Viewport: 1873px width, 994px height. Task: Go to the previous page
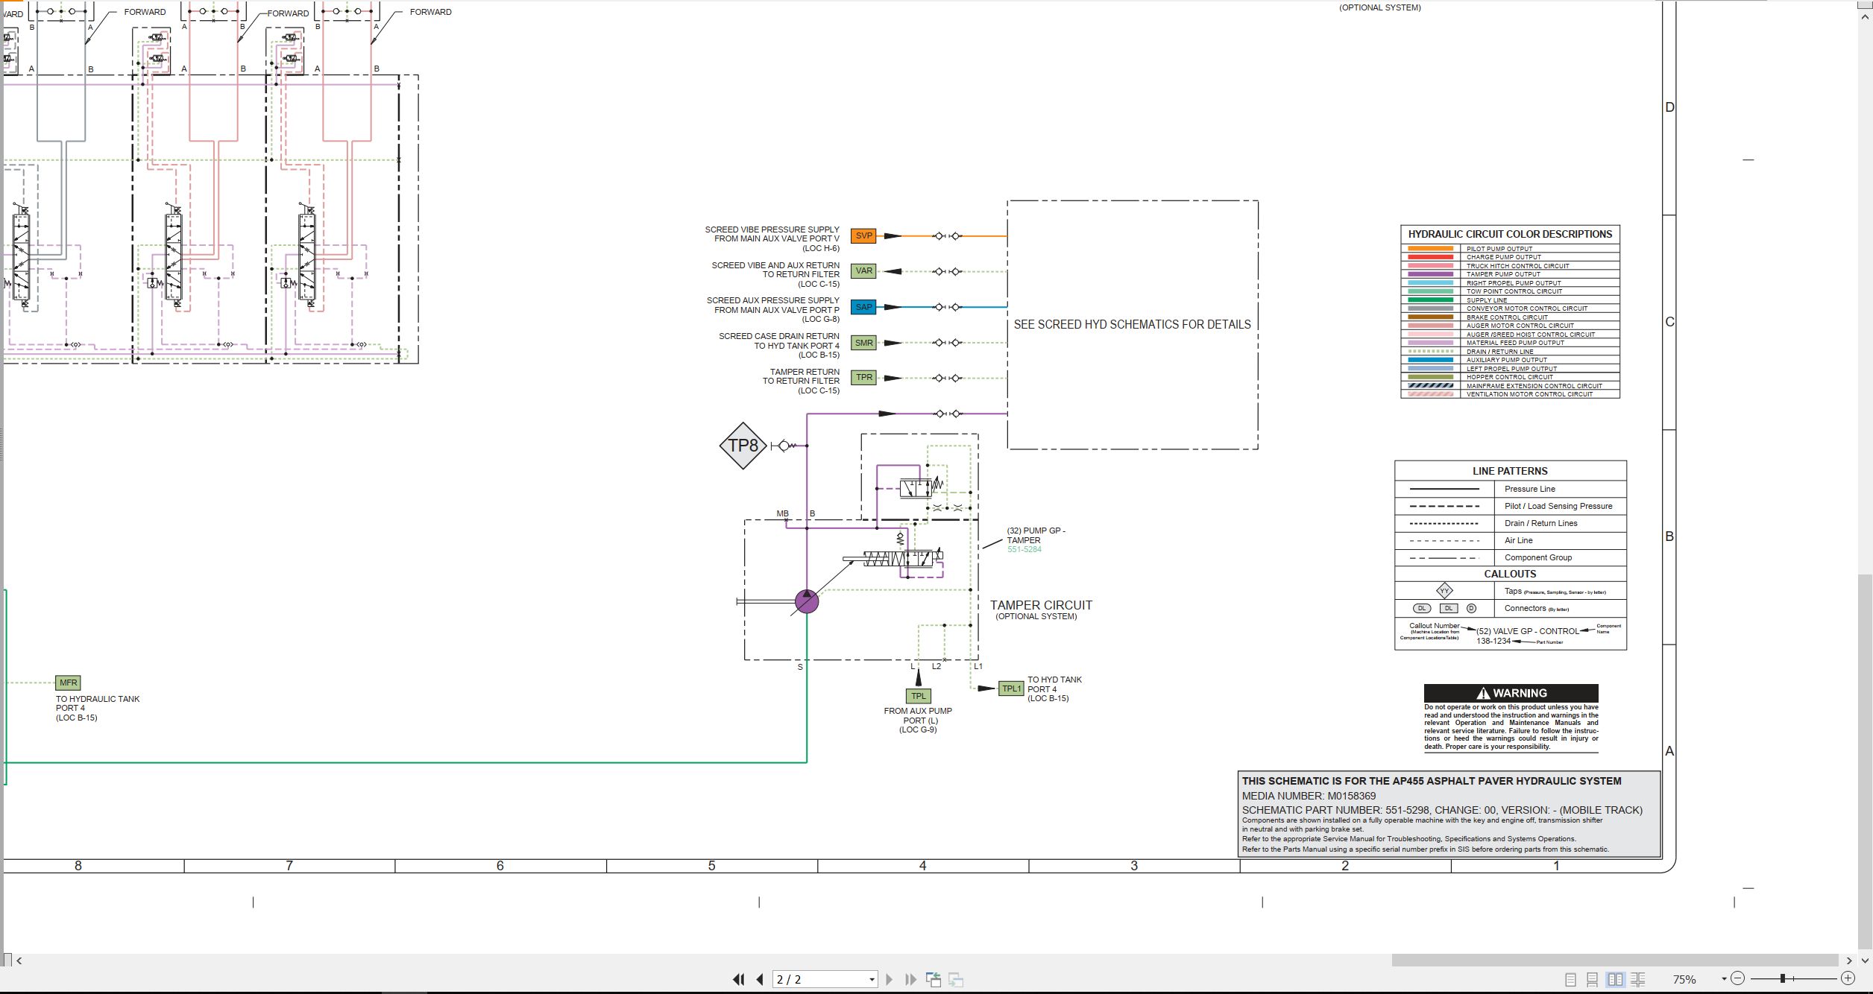(760, 979)
